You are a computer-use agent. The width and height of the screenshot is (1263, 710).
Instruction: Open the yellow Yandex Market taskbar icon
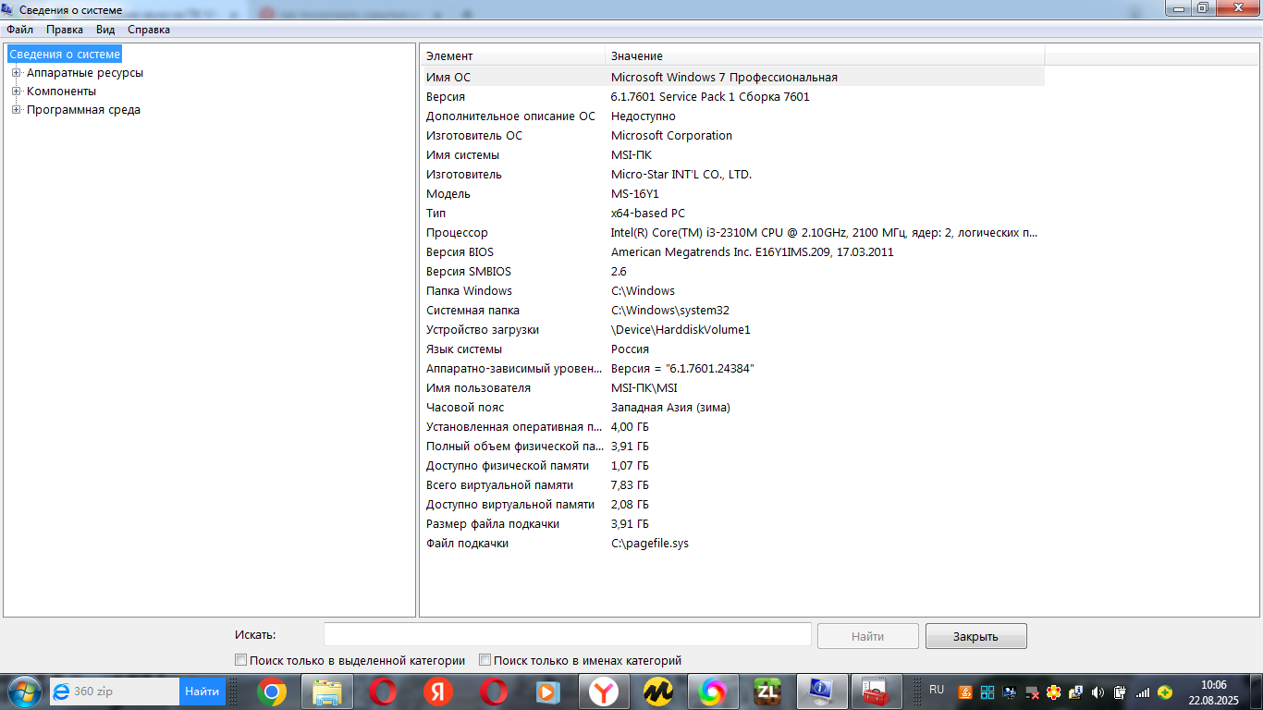click(657, 692)
